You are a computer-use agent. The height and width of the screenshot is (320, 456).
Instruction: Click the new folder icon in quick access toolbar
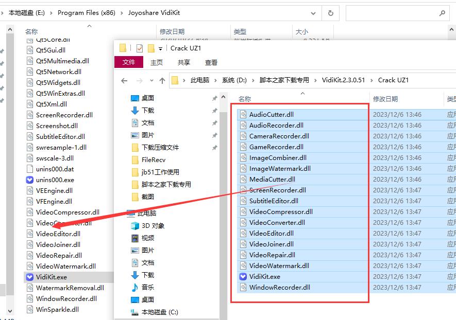(x=151, y=48)
